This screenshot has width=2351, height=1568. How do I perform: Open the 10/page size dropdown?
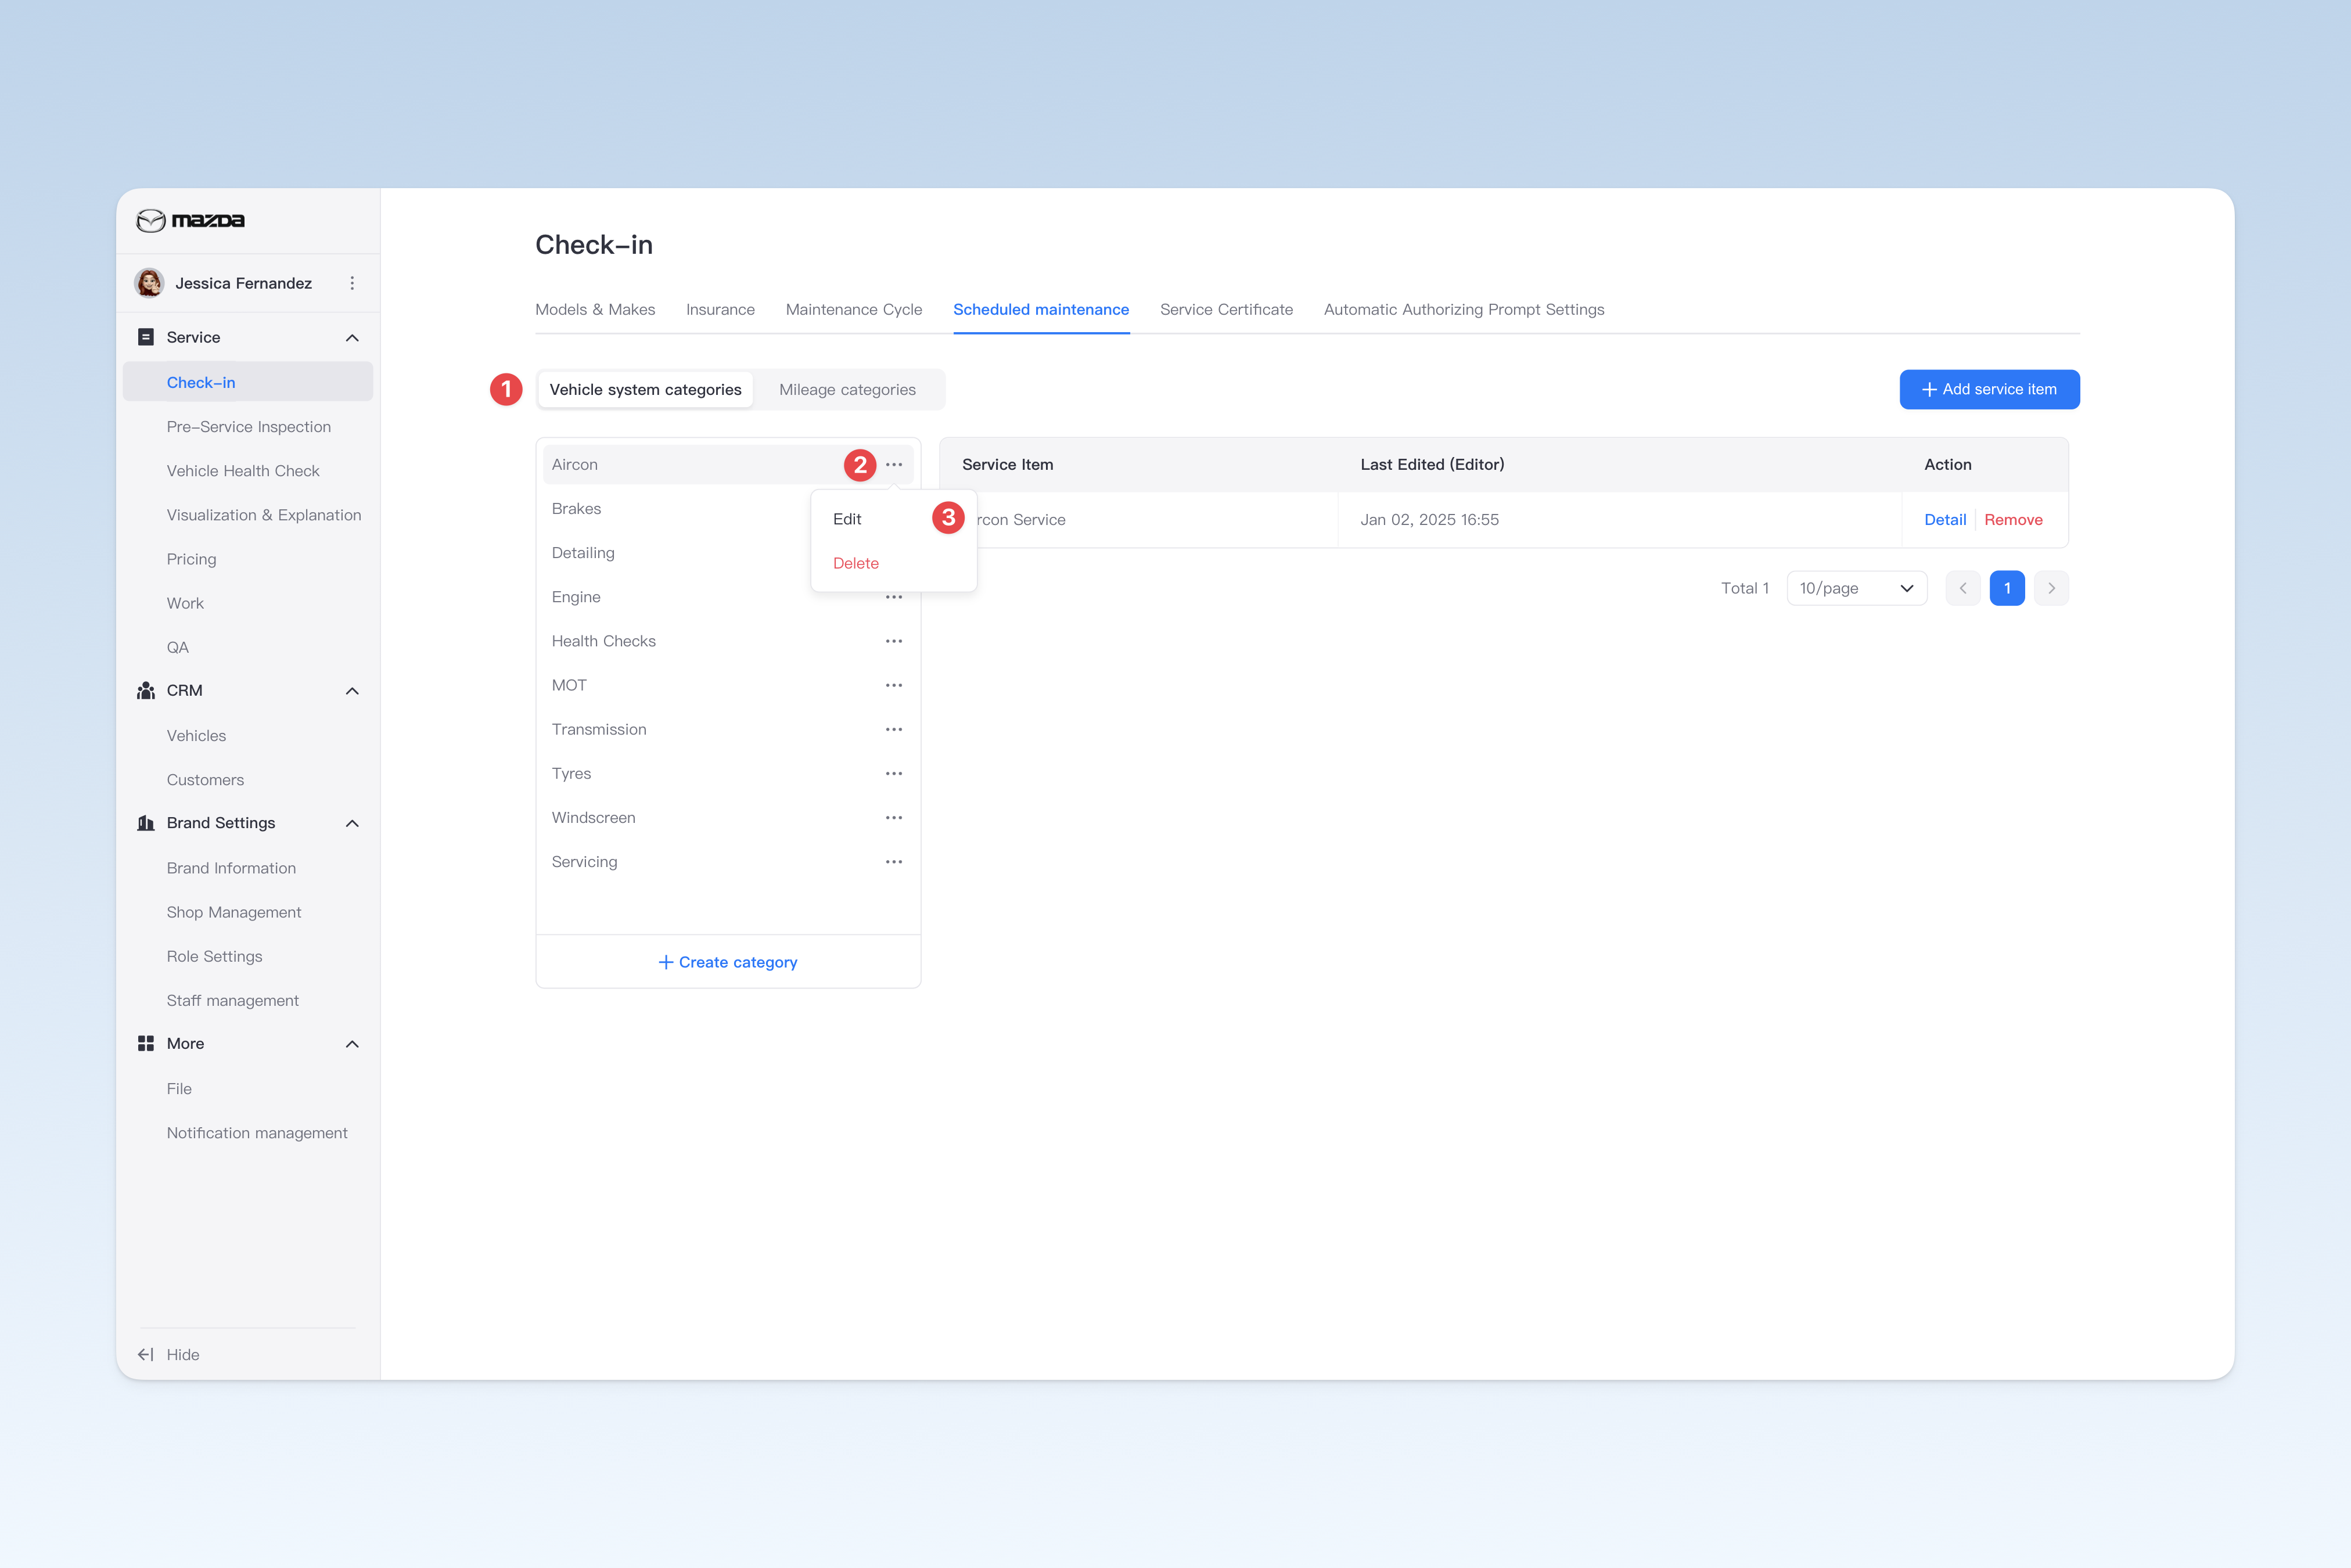click(1856, 588)
